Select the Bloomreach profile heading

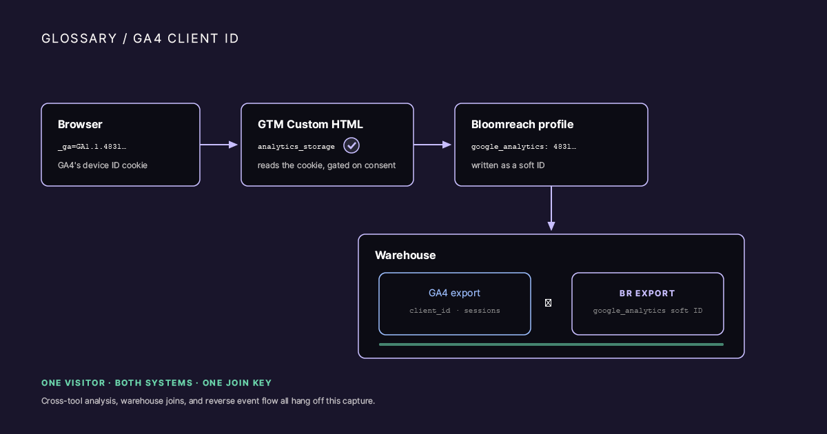[x=522, y=125]
